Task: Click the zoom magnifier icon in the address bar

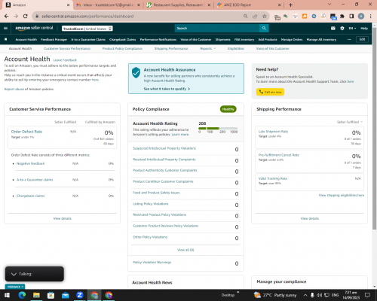Action: [x=245, y=17]
